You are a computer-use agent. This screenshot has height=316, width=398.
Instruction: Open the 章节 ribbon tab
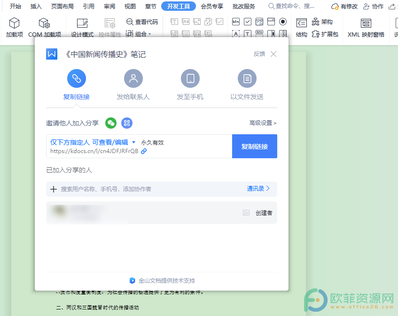tap(150, 6)
